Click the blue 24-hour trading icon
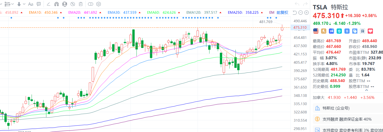This screenshot has height=132, width=383. [331, 31]
